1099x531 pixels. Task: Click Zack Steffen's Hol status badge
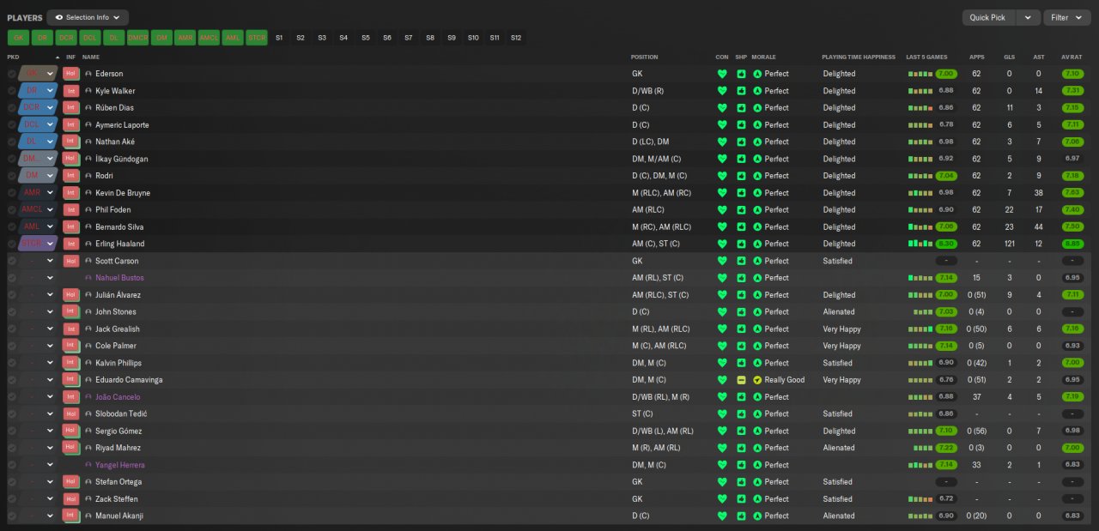71,498
